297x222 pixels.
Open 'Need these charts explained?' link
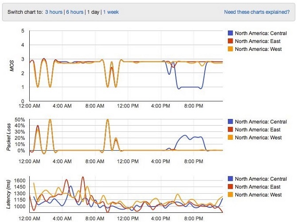point(257,12)
